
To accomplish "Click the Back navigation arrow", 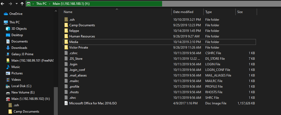I will click(3, 4).
